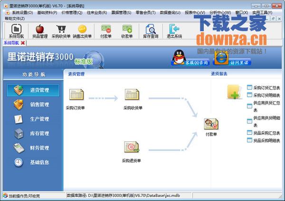Open 基础资料(P) menu
Image resolution: width=285 pixels, height=201 pixels.
click(47, 12)
